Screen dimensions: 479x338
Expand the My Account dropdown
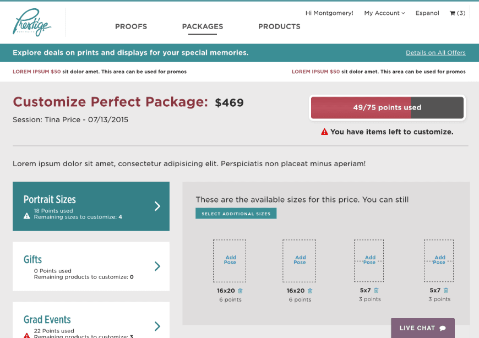point(384,13)
